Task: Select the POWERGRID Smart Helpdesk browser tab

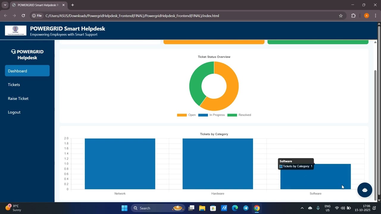Action: tap(38, 5)
